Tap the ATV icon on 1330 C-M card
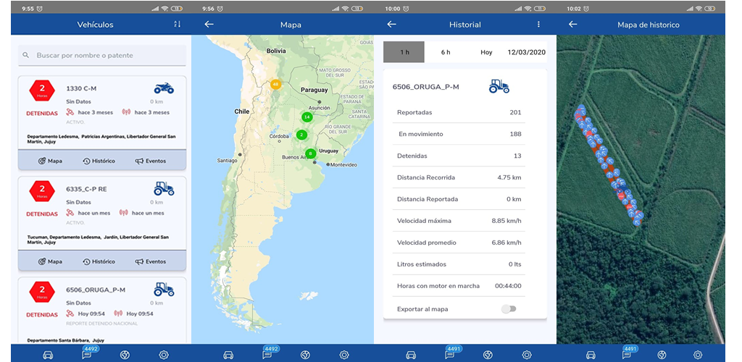The height and width of the screenshot is (362, 742). tap(164, 88)
